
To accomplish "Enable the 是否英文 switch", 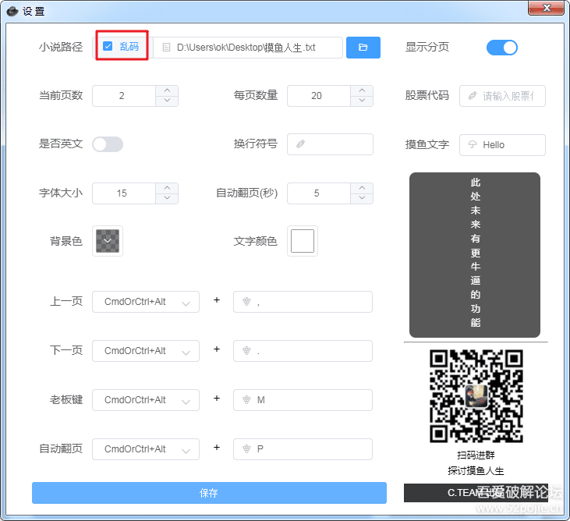I will coord(108,144).
